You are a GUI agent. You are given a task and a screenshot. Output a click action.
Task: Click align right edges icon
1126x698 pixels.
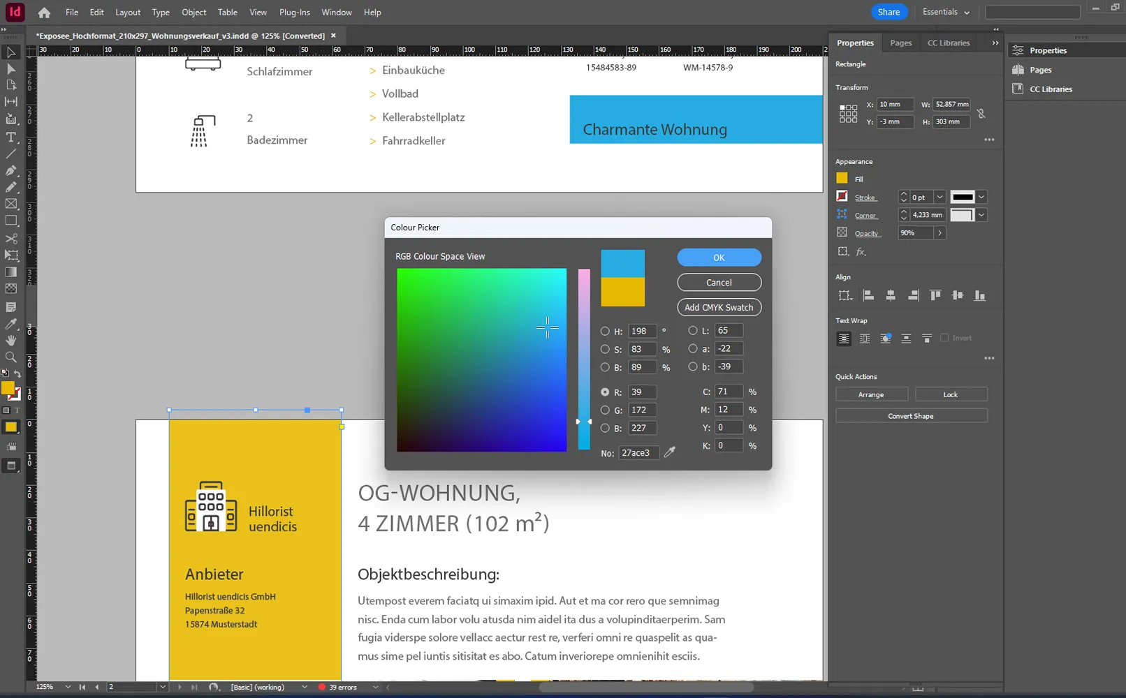tap(913, 296)
